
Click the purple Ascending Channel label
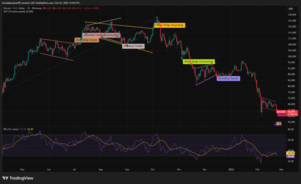(228, 79)
